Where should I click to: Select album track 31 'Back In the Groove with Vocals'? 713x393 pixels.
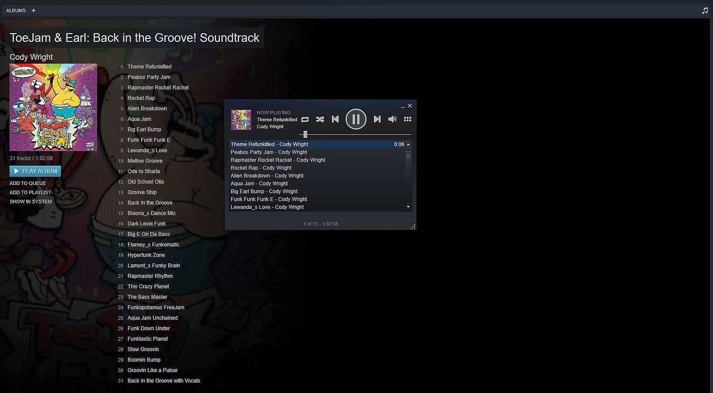click(x=164, y=381)
